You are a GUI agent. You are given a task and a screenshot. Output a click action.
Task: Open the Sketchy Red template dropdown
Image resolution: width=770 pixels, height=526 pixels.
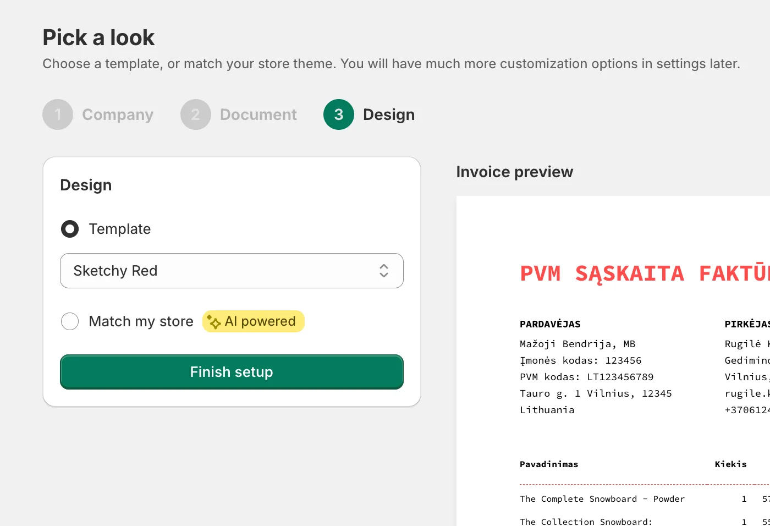(x=232, y=271)
